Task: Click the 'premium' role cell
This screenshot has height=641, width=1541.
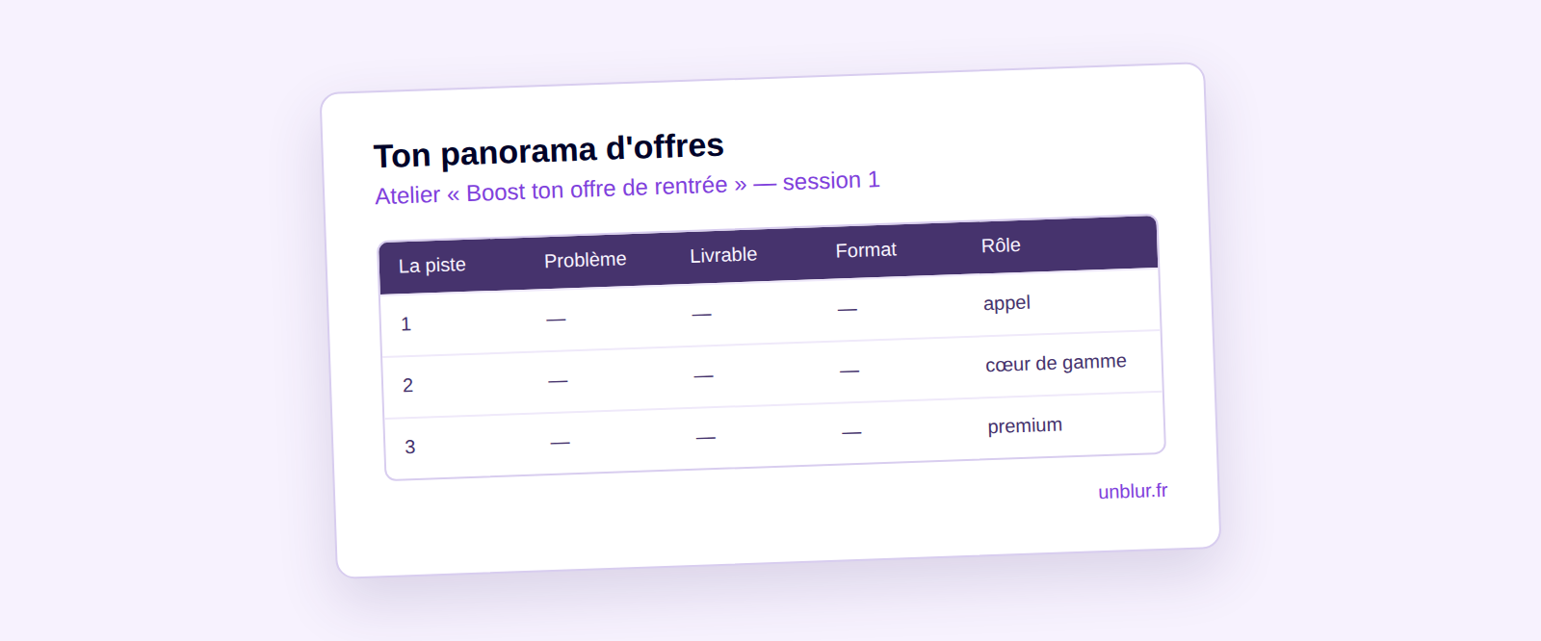Action: [x=1025, y=425]
